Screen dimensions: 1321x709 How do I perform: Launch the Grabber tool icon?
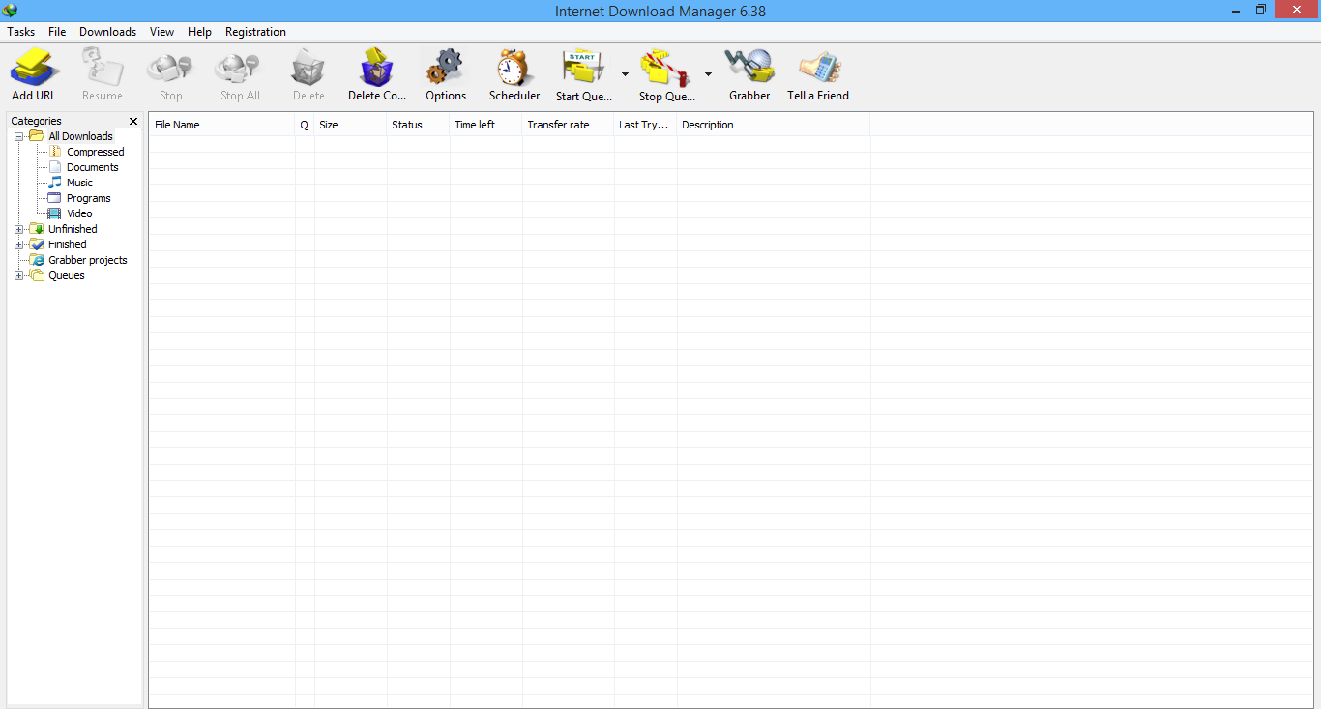click(749, 68)
